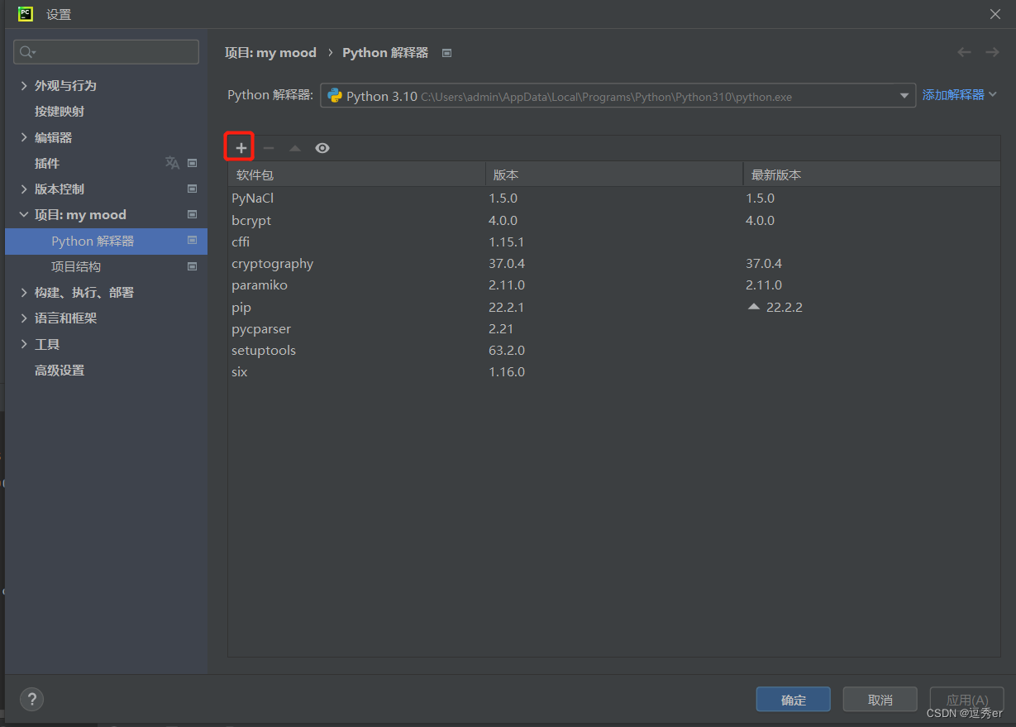Select the cryptography package row
Image resolution: width=1016 pixels, height=727 pixels.
pos(614,264)
